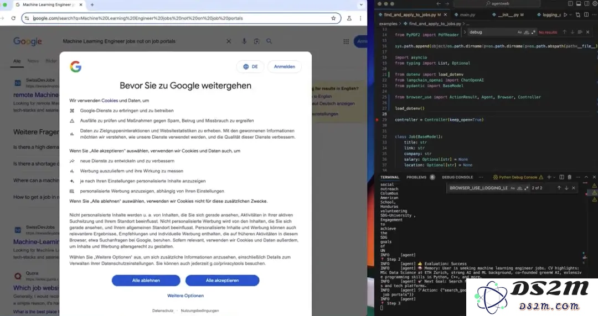Screen dimensions: 598x316
Task: Select Python Debug Console terminal
Action: [518, 177]
